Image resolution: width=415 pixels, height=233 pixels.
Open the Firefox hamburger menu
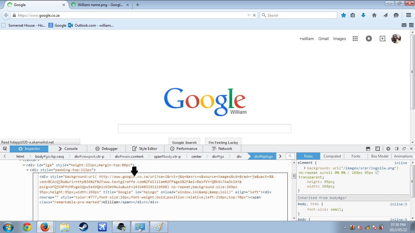pyautogui.click(x=409, y=15)
